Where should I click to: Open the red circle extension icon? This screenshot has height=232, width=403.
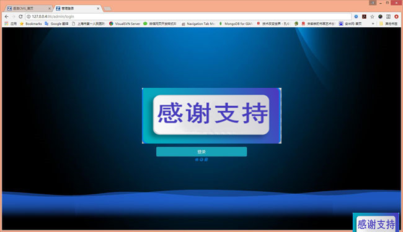click(x=396, y=17)
